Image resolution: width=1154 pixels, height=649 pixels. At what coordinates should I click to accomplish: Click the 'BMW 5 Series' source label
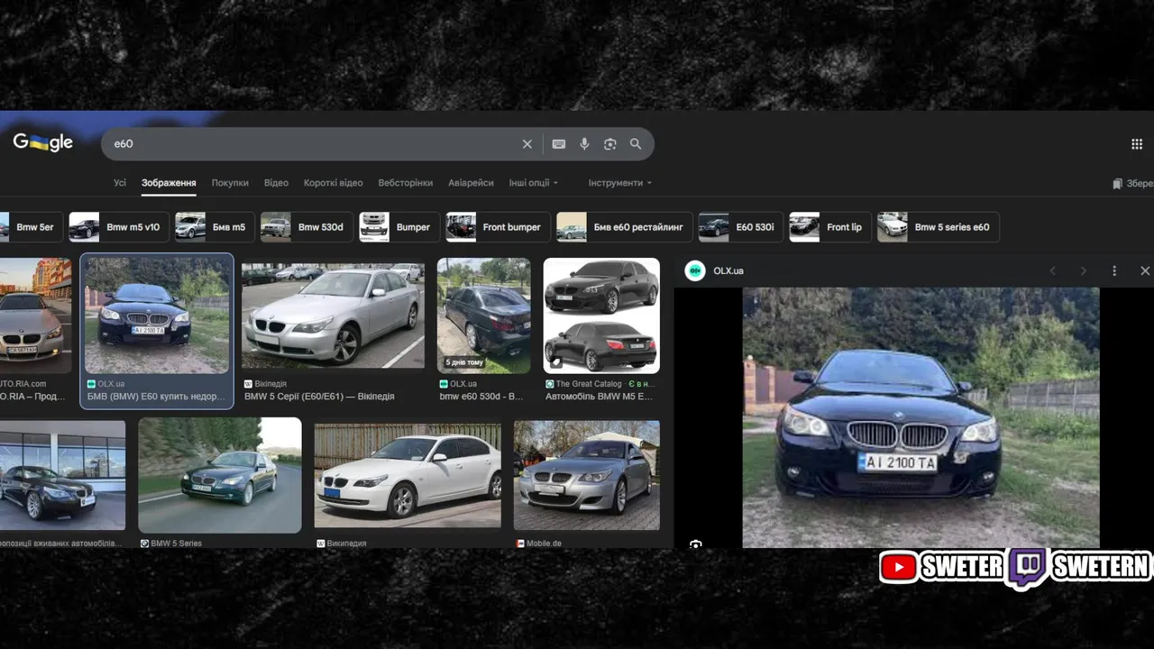(176, 544)
